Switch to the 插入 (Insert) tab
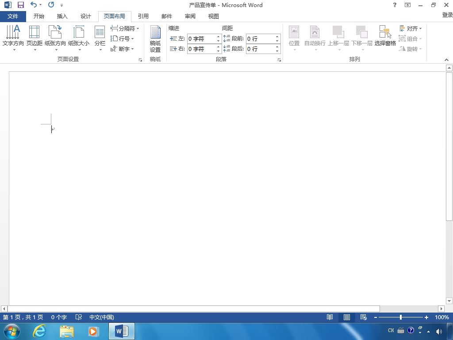The height and width of the screenshot is (340, 453). coord(62,16)
